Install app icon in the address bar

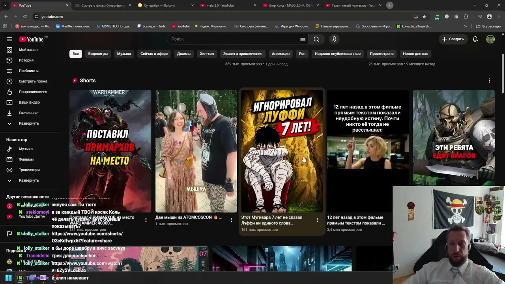click(415, 17)
